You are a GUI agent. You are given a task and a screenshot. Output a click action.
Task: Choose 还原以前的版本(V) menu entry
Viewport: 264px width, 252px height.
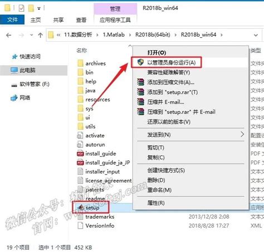click(x=190, y=122)
